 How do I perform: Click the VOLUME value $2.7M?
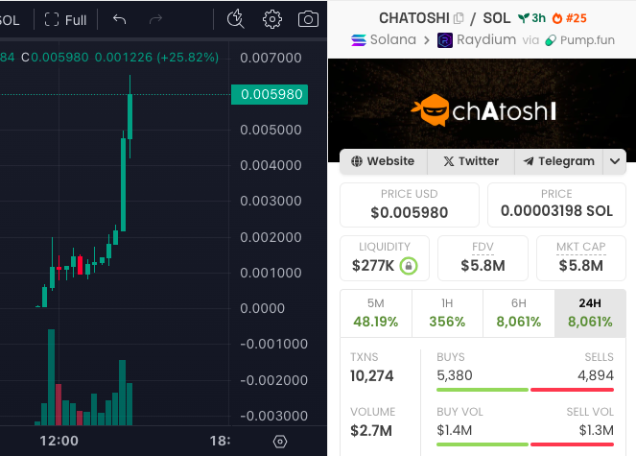(371, 430)
